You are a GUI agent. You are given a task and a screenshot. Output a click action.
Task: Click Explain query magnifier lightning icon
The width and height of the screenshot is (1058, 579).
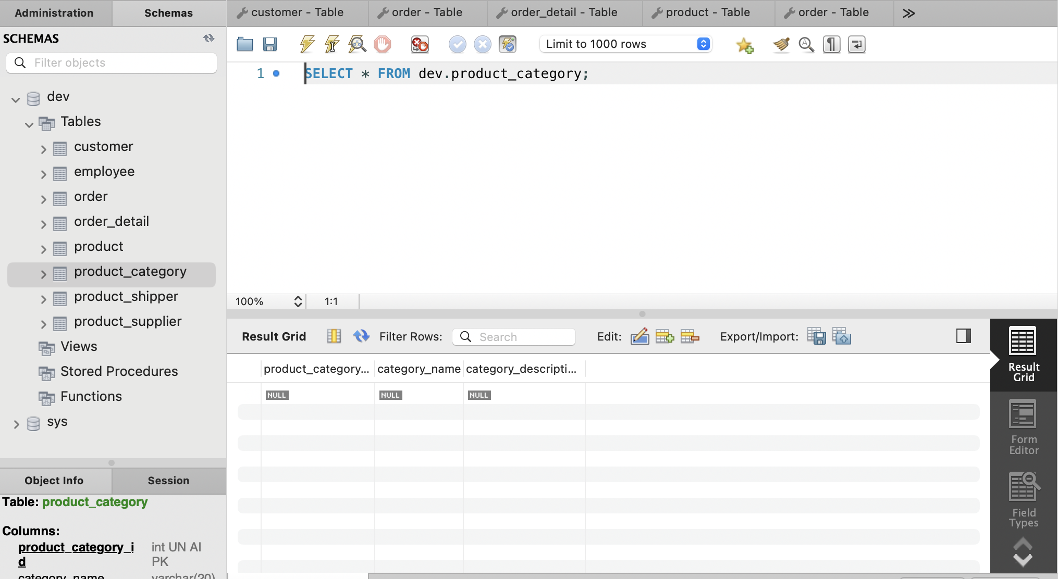(x=357, y=44)
